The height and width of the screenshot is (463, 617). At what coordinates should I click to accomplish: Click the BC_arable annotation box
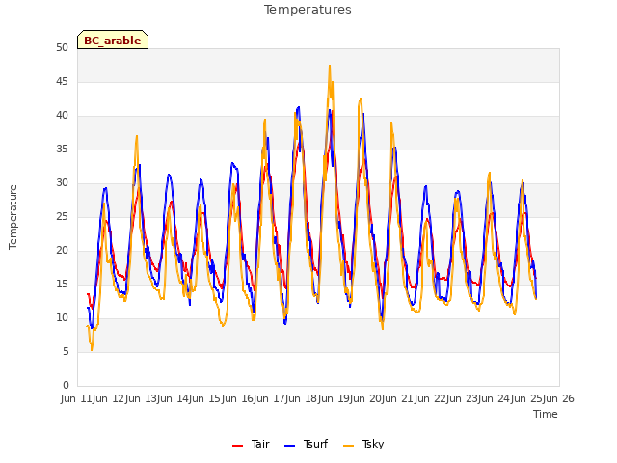pos(113,40)
